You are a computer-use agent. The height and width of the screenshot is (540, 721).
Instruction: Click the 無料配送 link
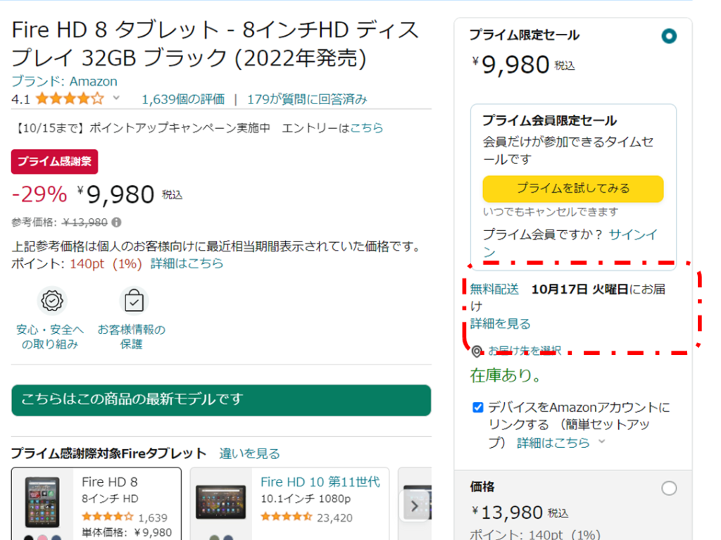494,289
